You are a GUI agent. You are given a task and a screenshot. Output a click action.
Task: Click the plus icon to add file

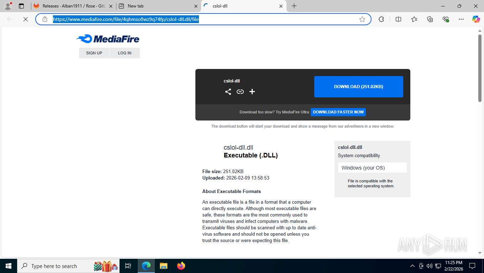point(252,92)
